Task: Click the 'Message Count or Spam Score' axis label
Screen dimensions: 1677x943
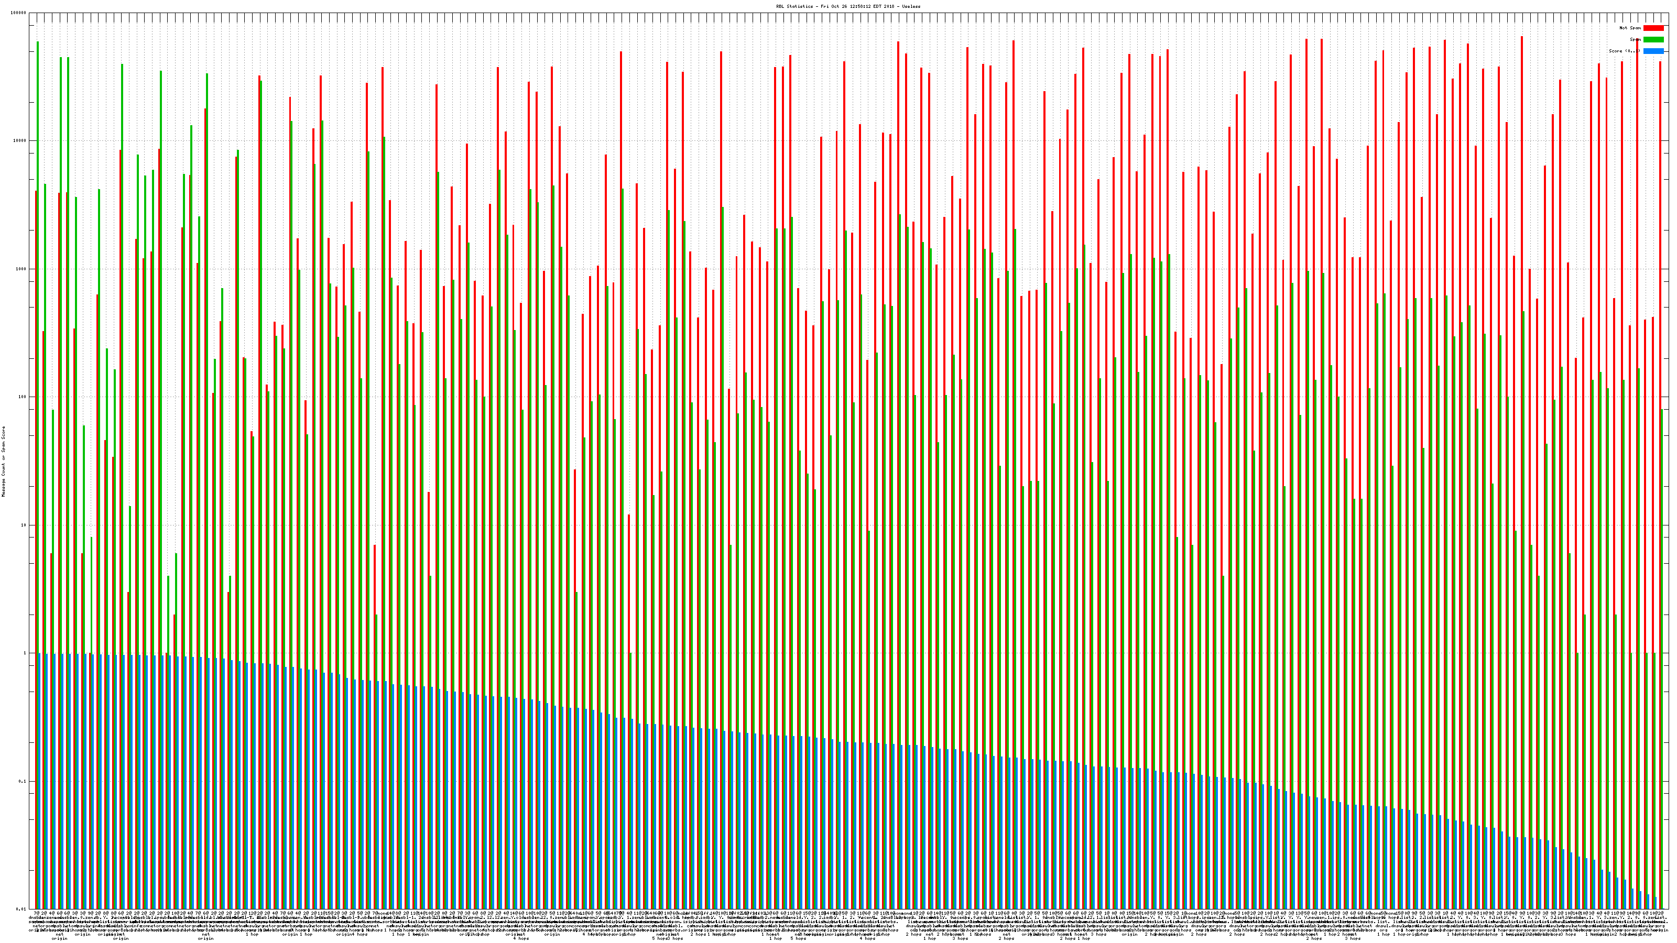Action: tap(3, 462)
